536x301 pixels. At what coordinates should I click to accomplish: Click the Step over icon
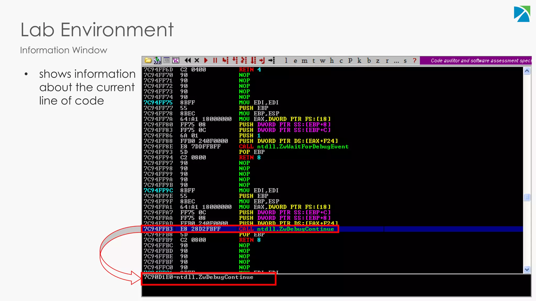(235, 60)
